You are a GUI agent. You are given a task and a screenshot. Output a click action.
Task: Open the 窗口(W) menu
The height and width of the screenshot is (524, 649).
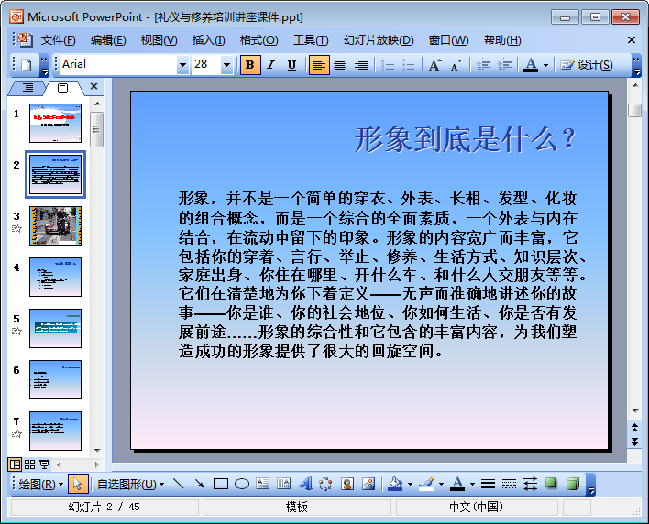coord(448,40)
